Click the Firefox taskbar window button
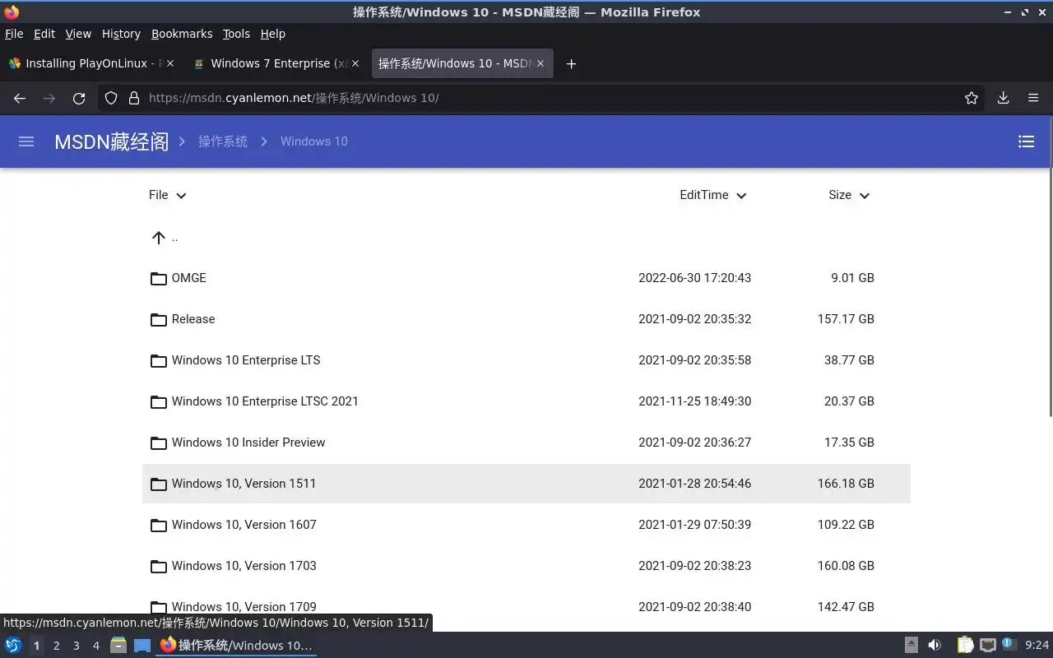The width and height of the screenshot is (1053, 658). pos(237,646)
